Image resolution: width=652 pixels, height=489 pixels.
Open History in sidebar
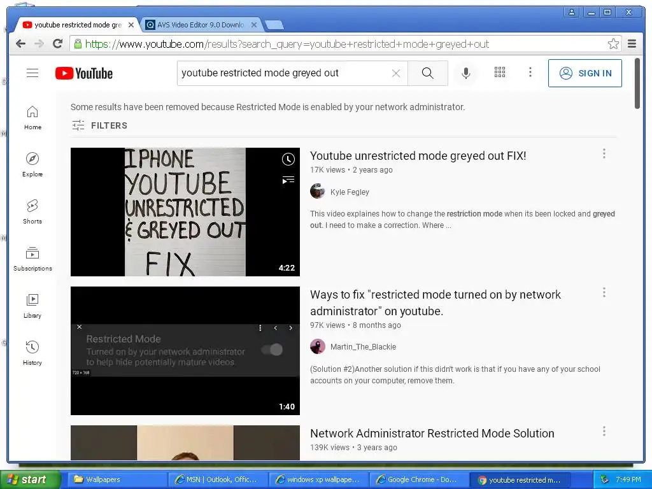pos(32,353)
